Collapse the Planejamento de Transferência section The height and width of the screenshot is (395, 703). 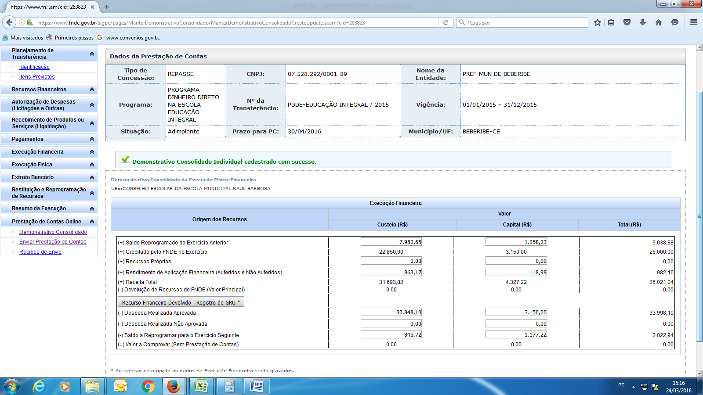pyautogui.click(x=92, y=54)
